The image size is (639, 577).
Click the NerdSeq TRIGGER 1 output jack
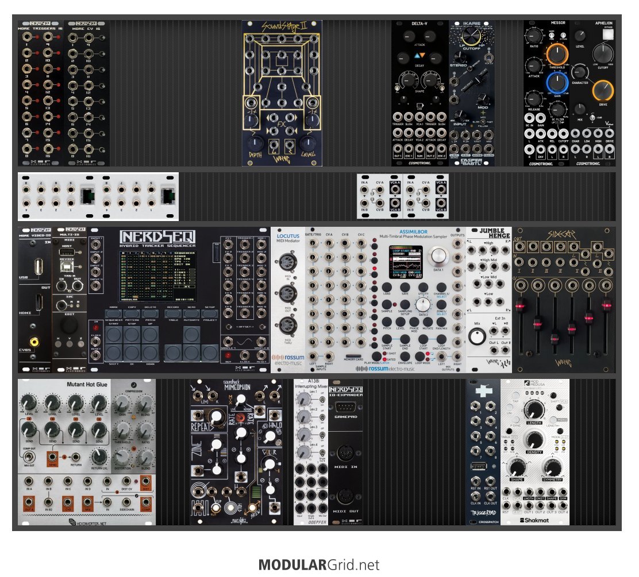coord(245,245)
